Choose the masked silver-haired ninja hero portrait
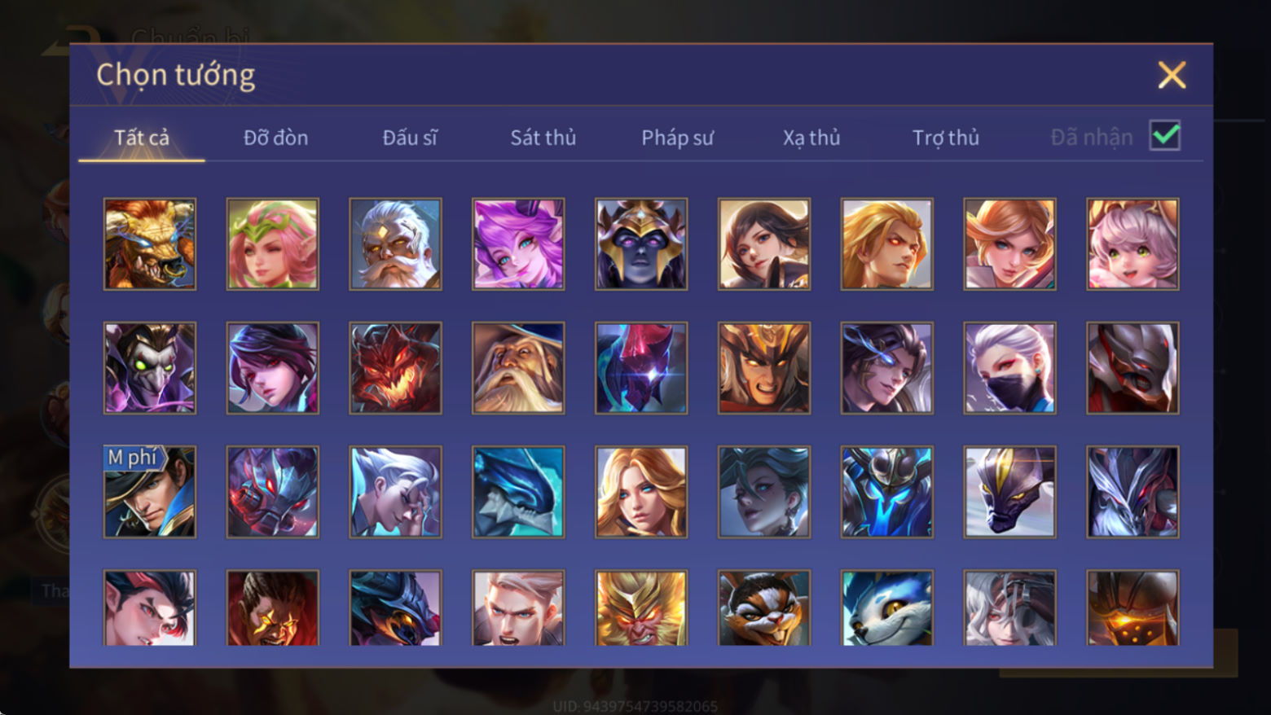Image resolution: width=1271 pixels, height=715 pixels. click(1009, 368)
